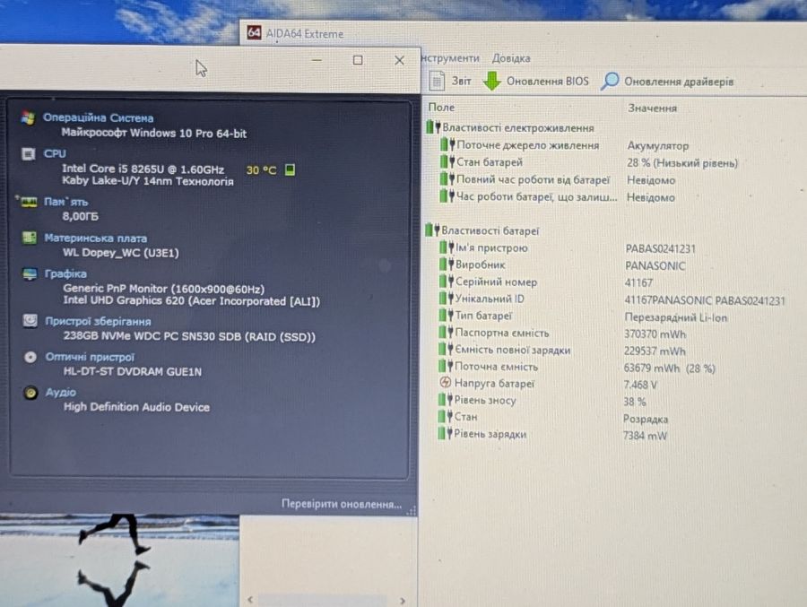Screen dimensions: 807x607
Task: Open the Операційна Система section link
Action: [x=98, y=117]
